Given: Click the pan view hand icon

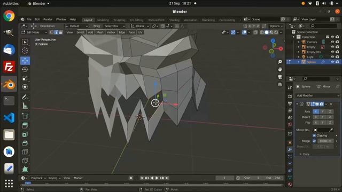Looking at the screenshot, I should pyautogui.click(x=280, y=69).
